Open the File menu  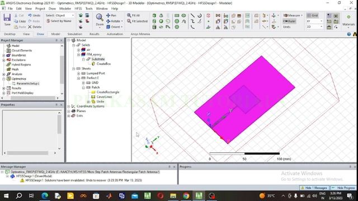(10, 8)
